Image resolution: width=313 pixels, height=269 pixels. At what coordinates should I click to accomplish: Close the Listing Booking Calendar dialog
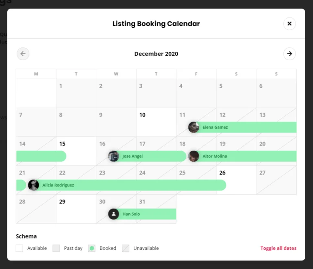289,24
